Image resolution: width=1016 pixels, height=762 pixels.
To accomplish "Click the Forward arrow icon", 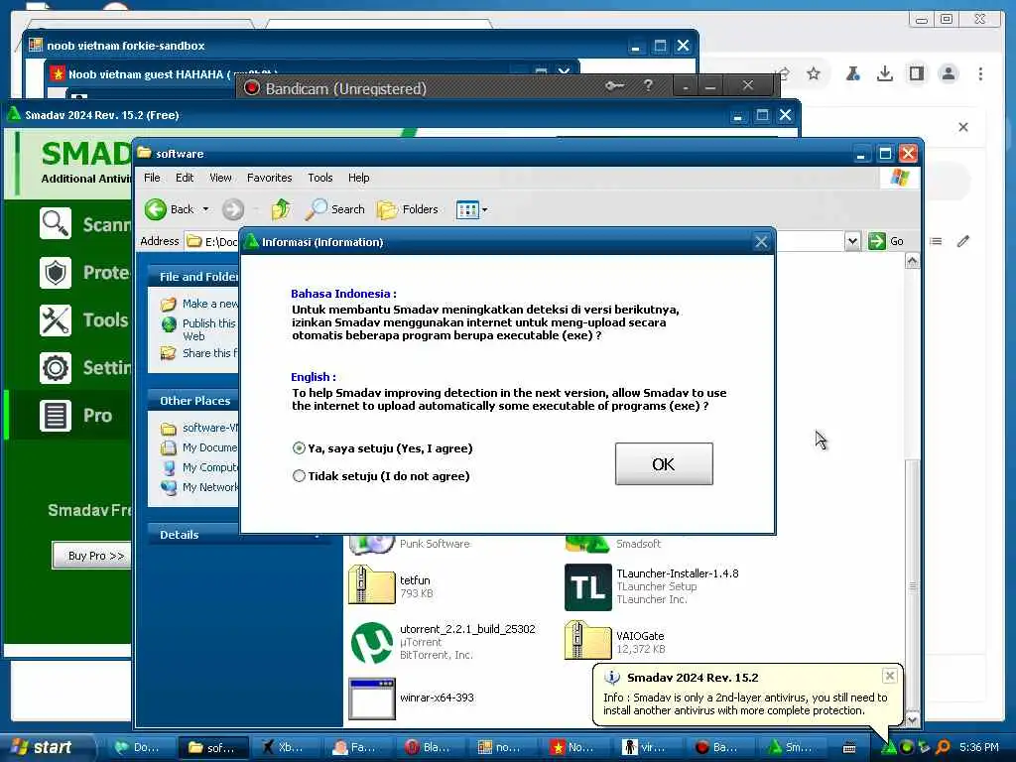I will [x=233, y=209].
